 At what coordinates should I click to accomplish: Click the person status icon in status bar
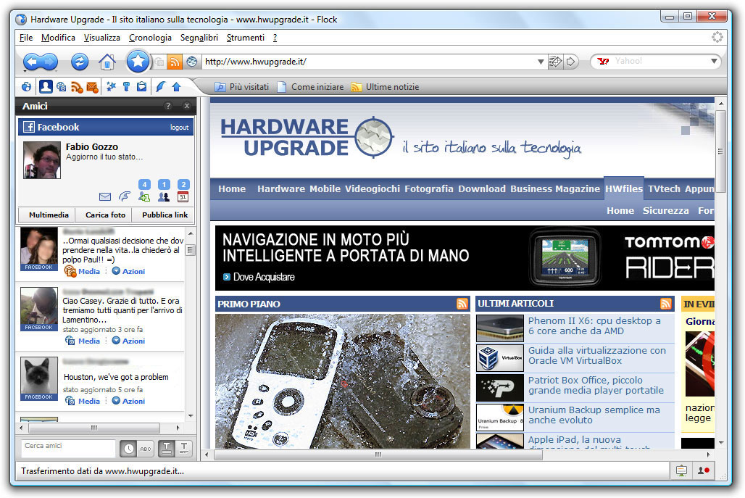click(x=704, y=470)
